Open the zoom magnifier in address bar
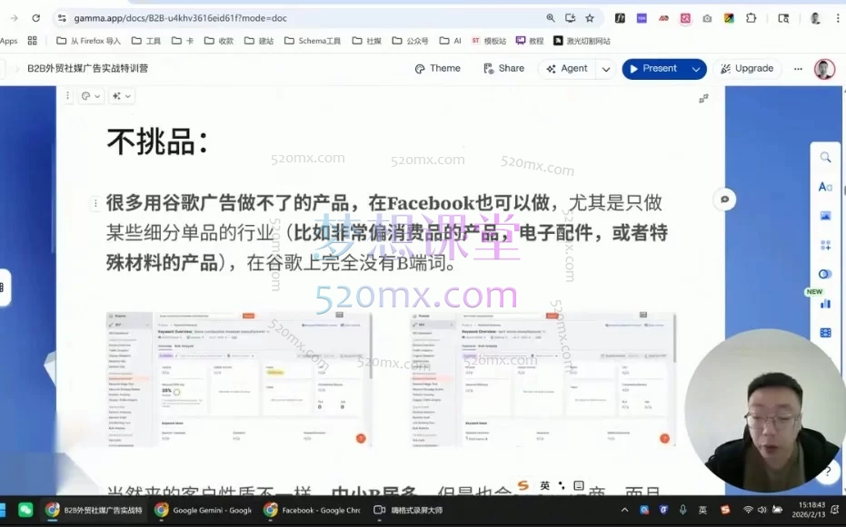This screenshot has width=846, height=527. (551, 18)
